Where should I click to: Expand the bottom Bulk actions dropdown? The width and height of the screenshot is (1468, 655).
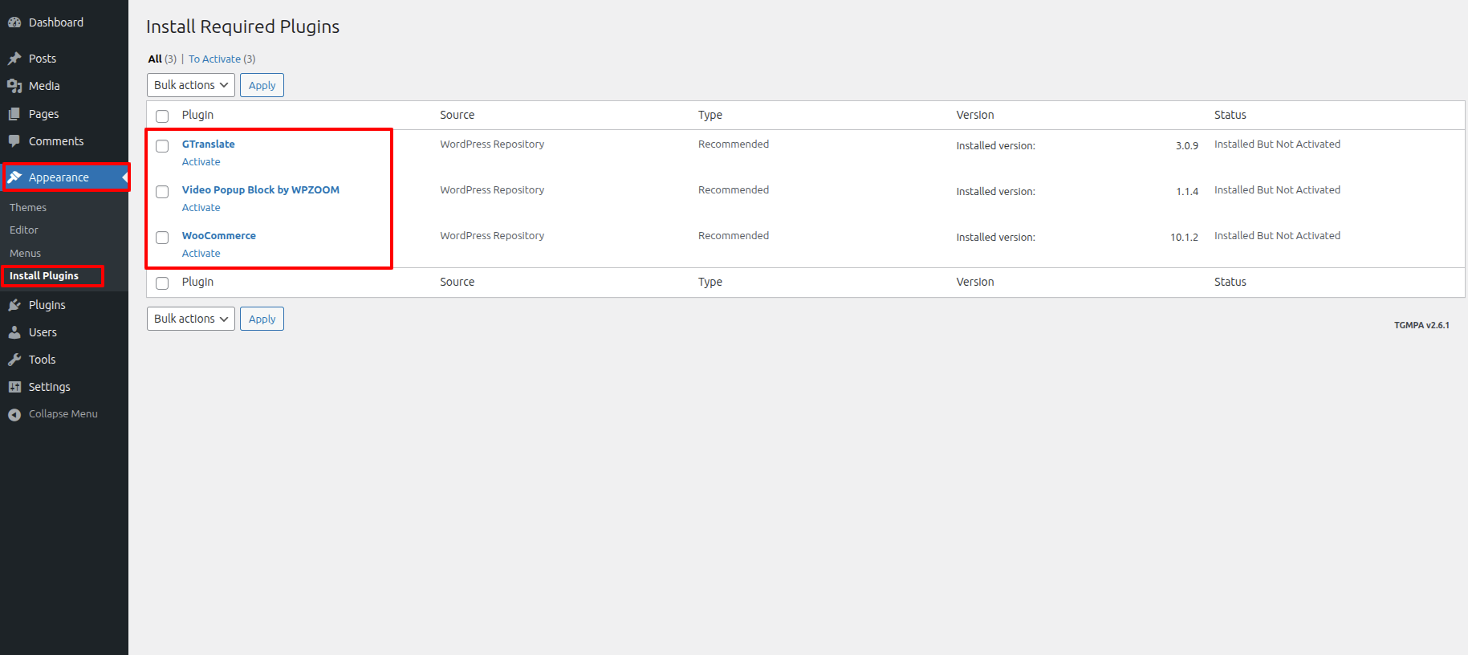(191, 319)
